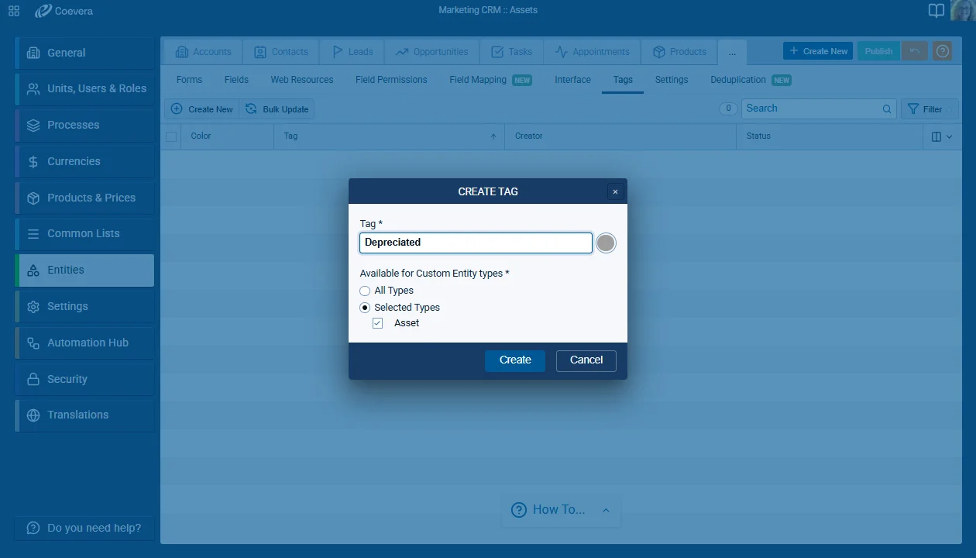The width and height of the screenshot is (976, 558).
Task: Expand the How To panel
Action: 561,510
